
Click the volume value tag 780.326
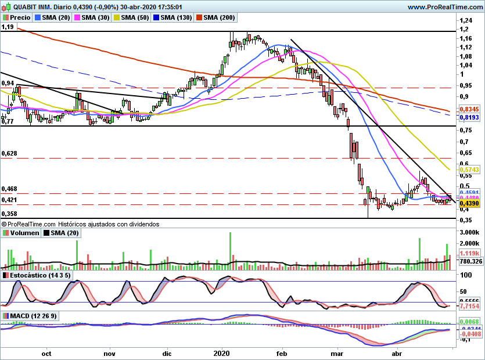click(x=471, y=261)
